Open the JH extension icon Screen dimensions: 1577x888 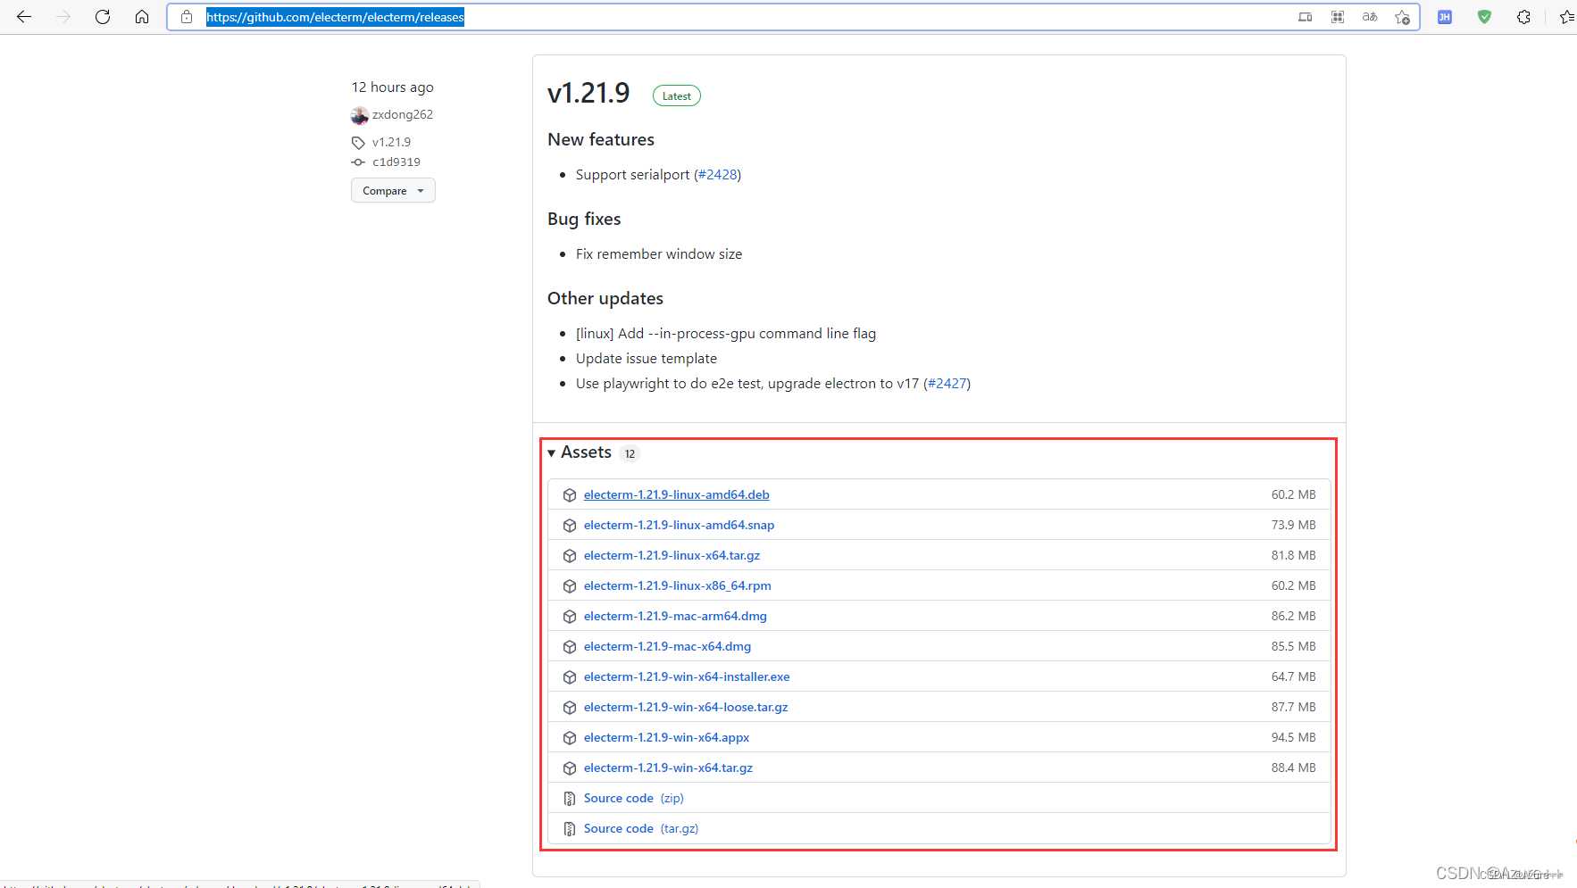point(1445,17)
